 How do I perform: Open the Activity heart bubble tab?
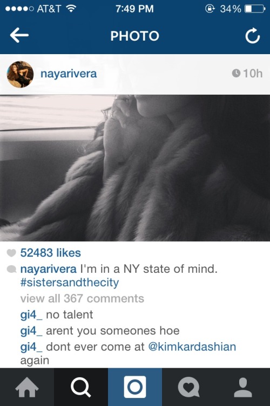click(189, 387)
